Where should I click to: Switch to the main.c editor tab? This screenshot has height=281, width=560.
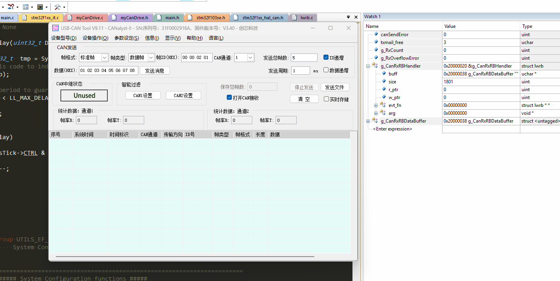coord(9,18)
